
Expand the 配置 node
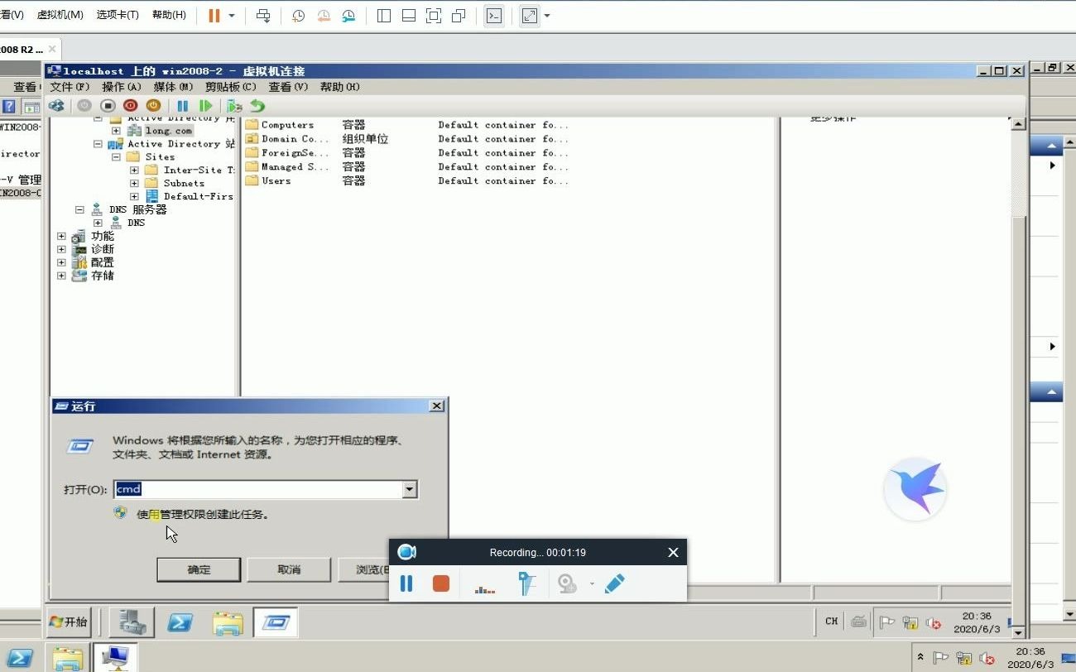point(61,263)
